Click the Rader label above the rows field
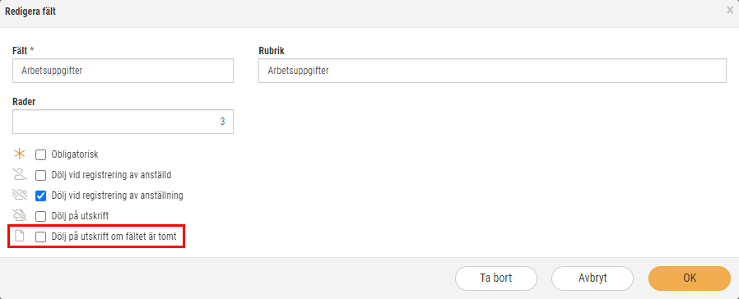Viewport: 739px width, 299px height. pyautogui.click(x=24, y=102)
